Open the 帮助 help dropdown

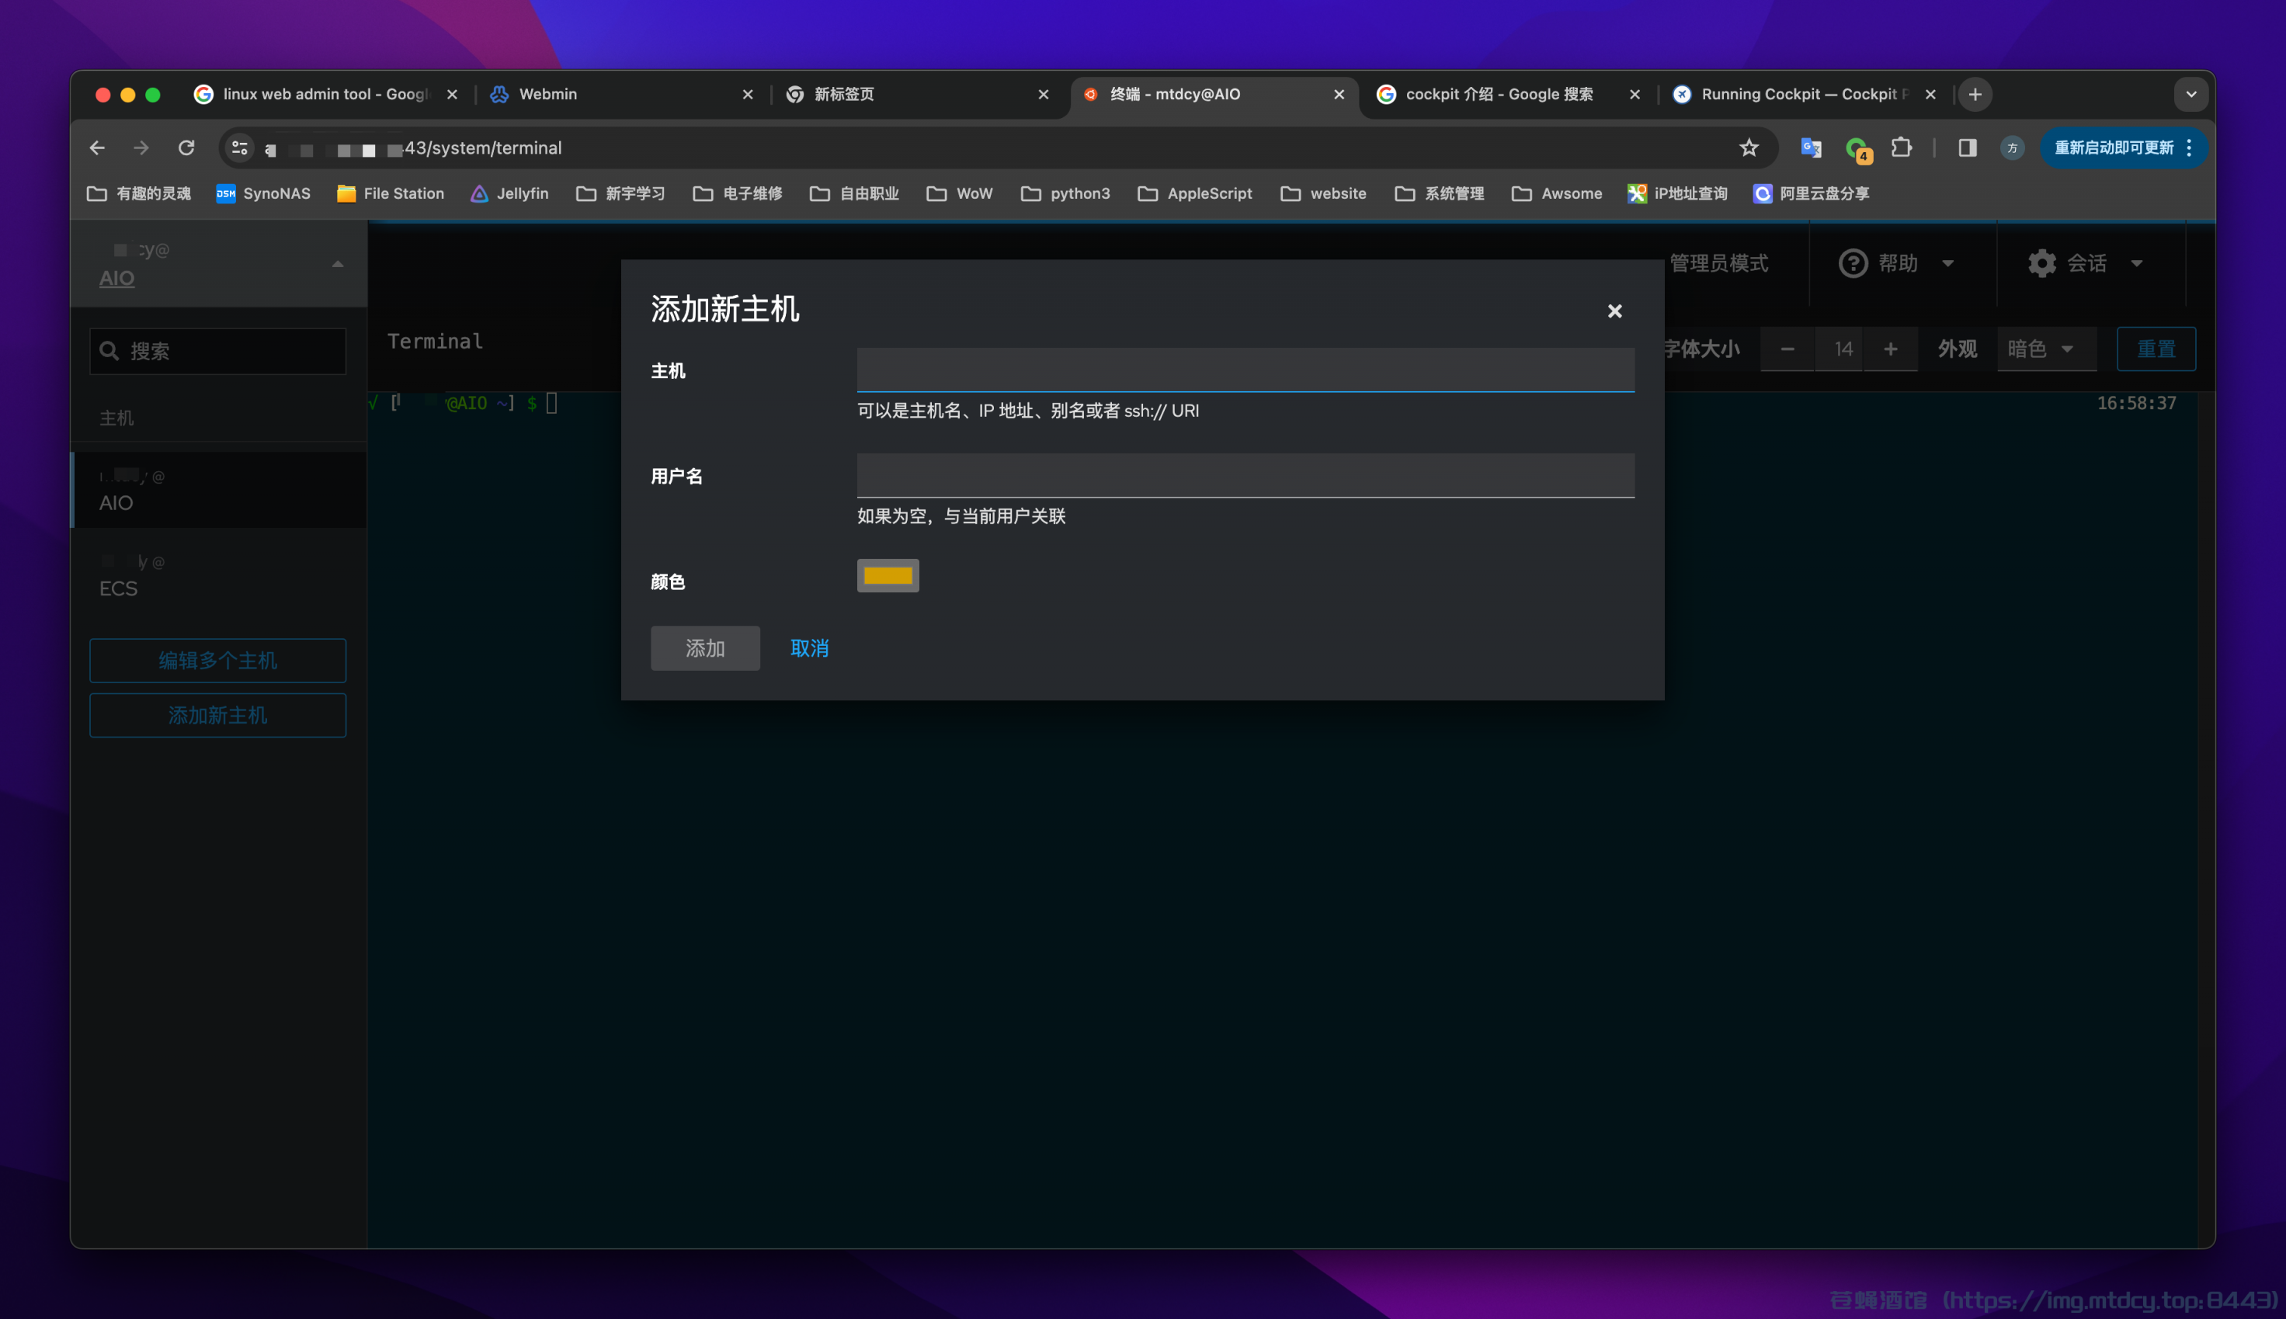click(1896, 262)
